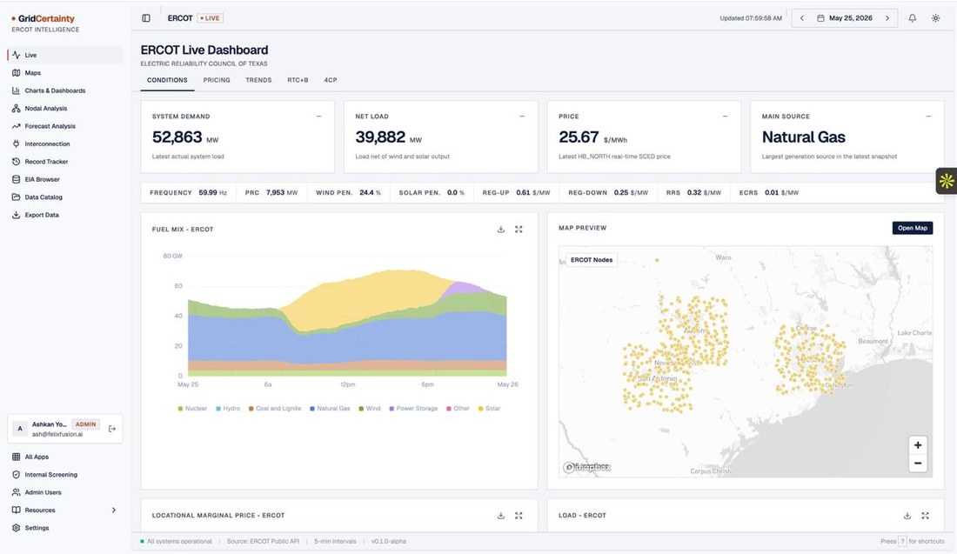The image size is (957, 554).
Task: Expand Fuel Mix - ERCOT chart fullscreen
Action: (519, 230)
